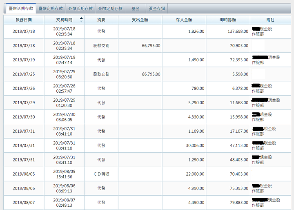Click transaction time 2019/07/25 03:20:30
Screen dimensions: 294x210
point(64,74)
